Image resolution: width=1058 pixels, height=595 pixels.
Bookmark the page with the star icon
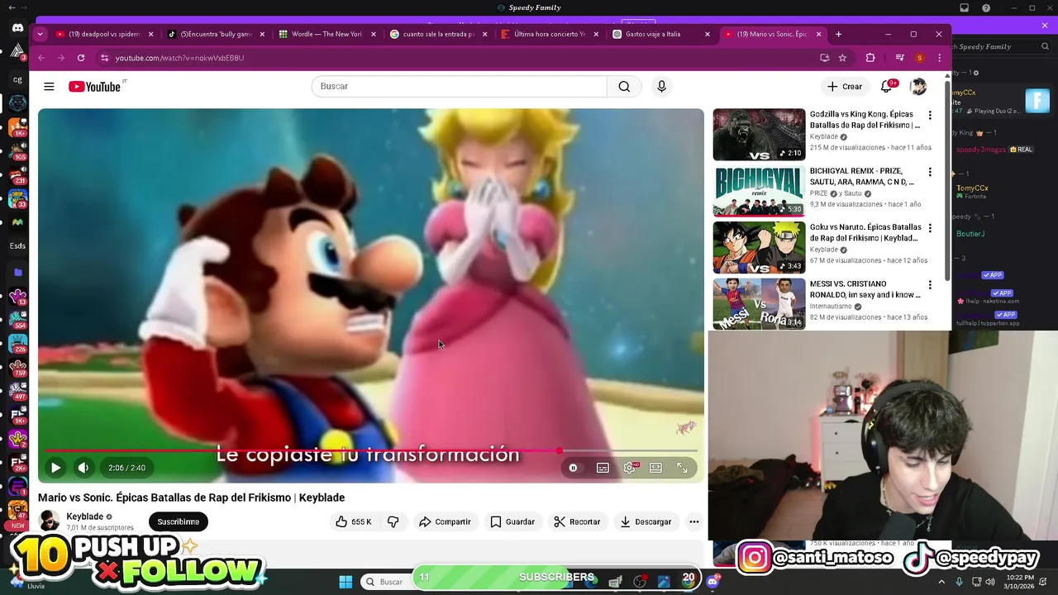tap(842, 58)
